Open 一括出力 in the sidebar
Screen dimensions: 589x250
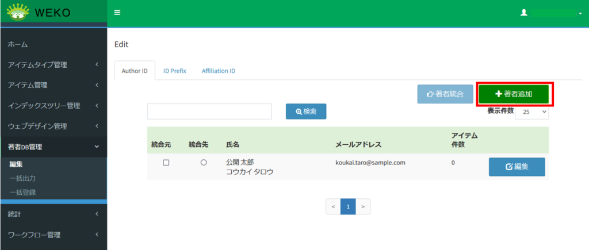coord(23,178)
